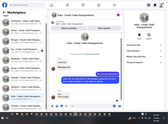Image resolution: width=168 pixels, height=124 pixels.
Task: Click the "Yes, are you interested?" message
Action: (x=107, y=74)
